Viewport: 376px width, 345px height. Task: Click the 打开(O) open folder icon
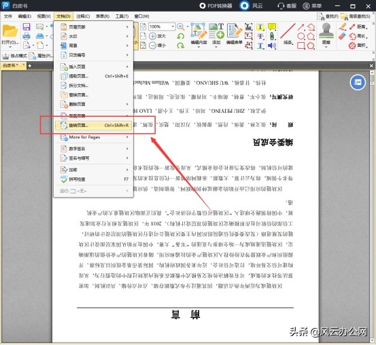[x=10, y=32]
